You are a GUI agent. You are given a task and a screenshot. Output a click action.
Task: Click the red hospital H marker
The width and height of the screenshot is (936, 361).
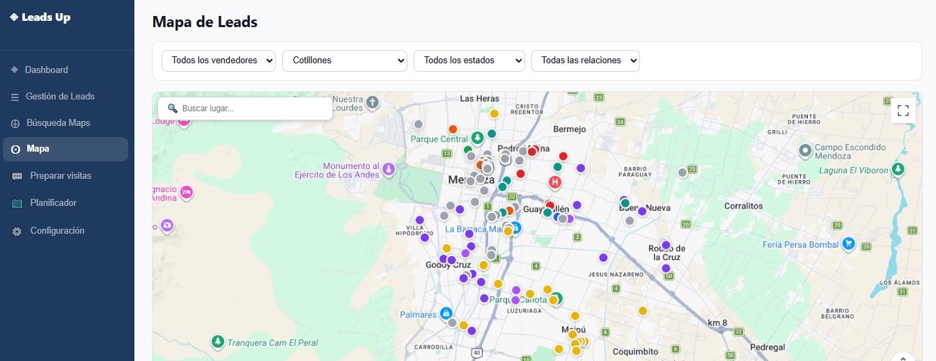click(555, 182)
